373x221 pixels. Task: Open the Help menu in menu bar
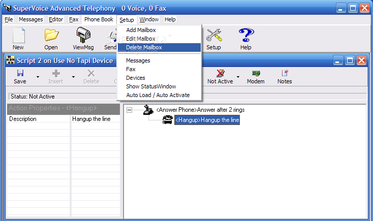click(170, 19)
